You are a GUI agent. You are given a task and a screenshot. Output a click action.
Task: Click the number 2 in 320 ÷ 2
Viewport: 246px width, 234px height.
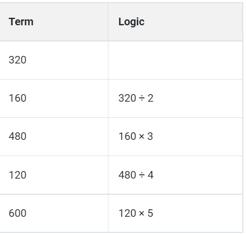pyautogui.click(x=151, y=98)
